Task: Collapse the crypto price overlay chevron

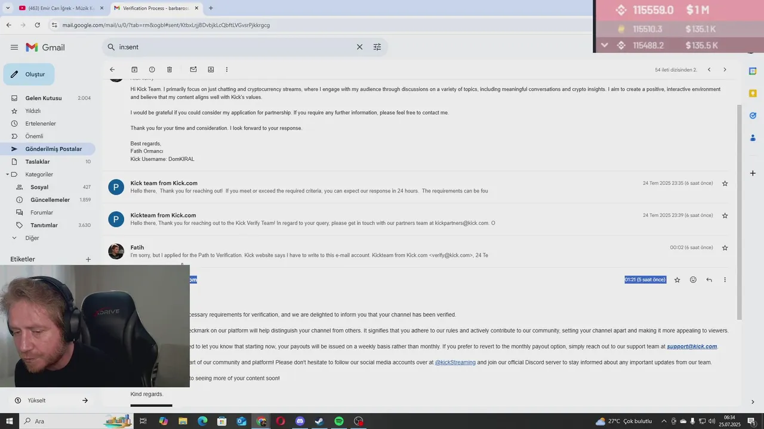Action: 605,45
